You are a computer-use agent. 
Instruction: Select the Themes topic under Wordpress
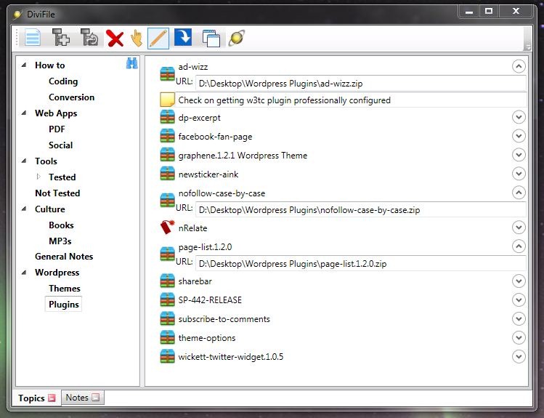[65, 289]
